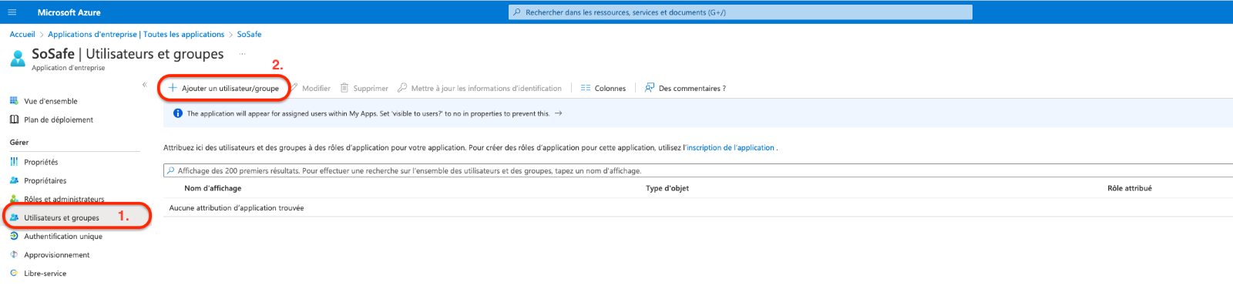This screenshot has width=1233, height=286.
Task: Click the Libre-service icon
Action: click(14, 273)
